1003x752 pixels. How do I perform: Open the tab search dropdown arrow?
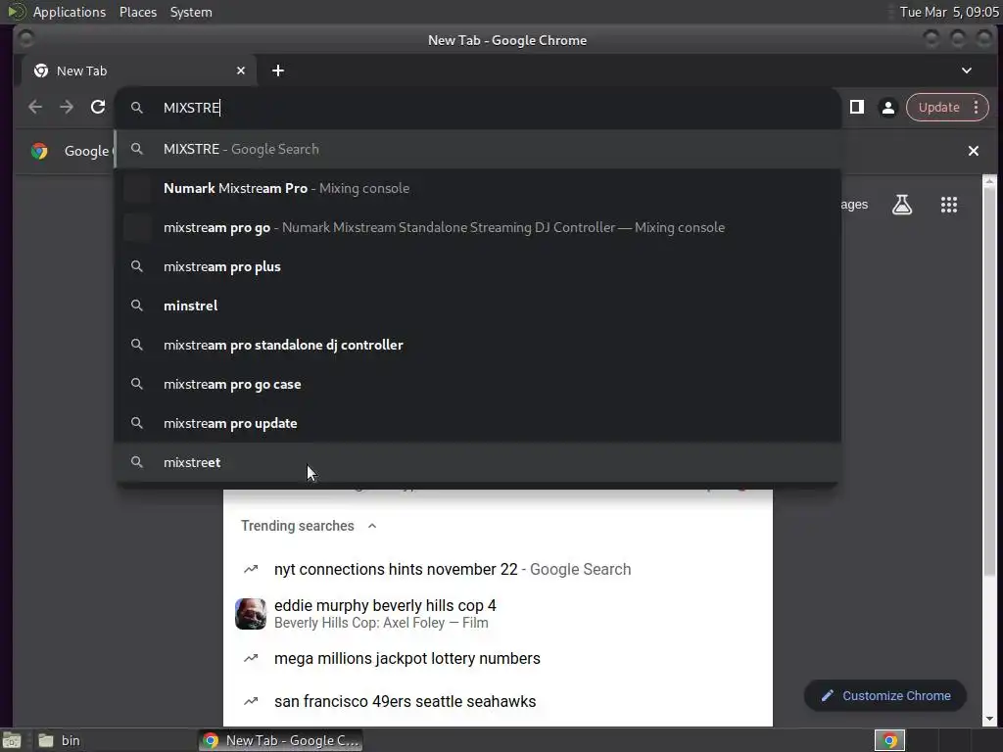[x=967, y=70]
